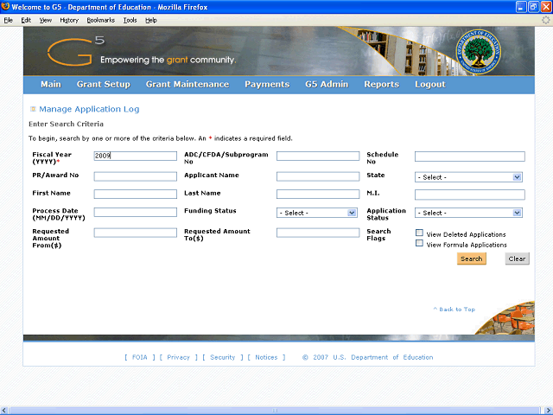Open the Grant Maintenance navigation tab
The height and width of the screenshot is (415, 553).
tap(188, 85)
